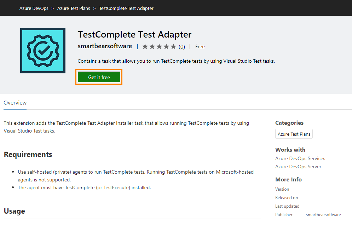
Task: Select the Released on label
Action: point(287,197)
